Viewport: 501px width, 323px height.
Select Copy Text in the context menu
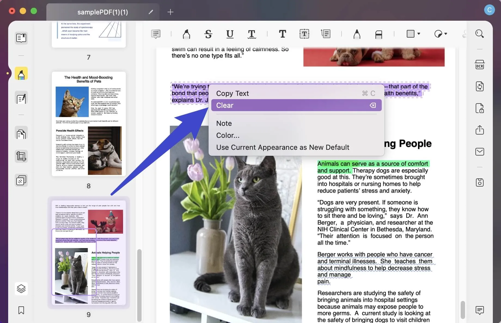[232, 93]
